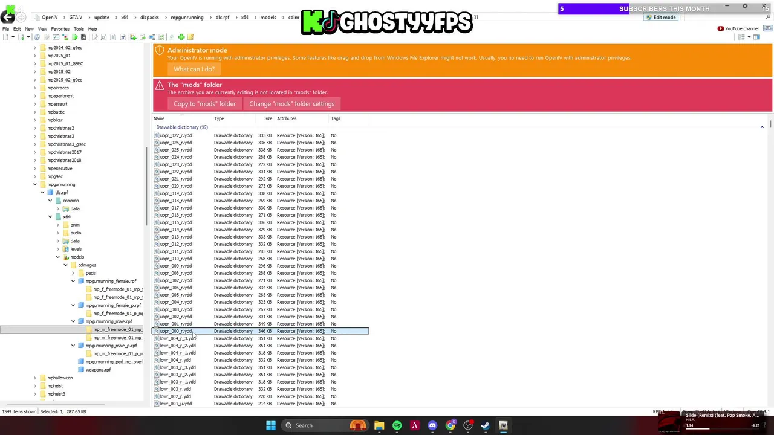Viewport: 774px width, 435px height.
Task: Open the View menu
Action: point(42,29)
